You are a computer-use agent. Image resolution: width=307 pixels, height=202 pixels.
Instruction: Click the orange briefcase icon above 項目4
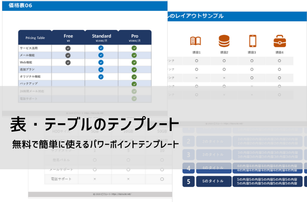280,41
